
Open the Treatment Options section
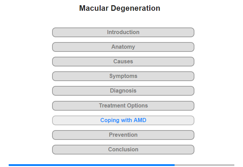click(123, 106)
